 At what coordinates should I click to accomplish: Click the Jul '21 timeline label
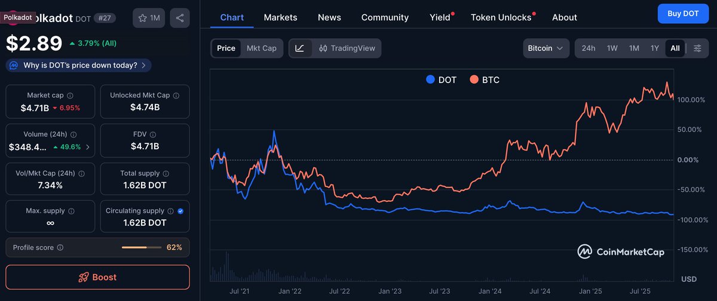tap(240, 291)
